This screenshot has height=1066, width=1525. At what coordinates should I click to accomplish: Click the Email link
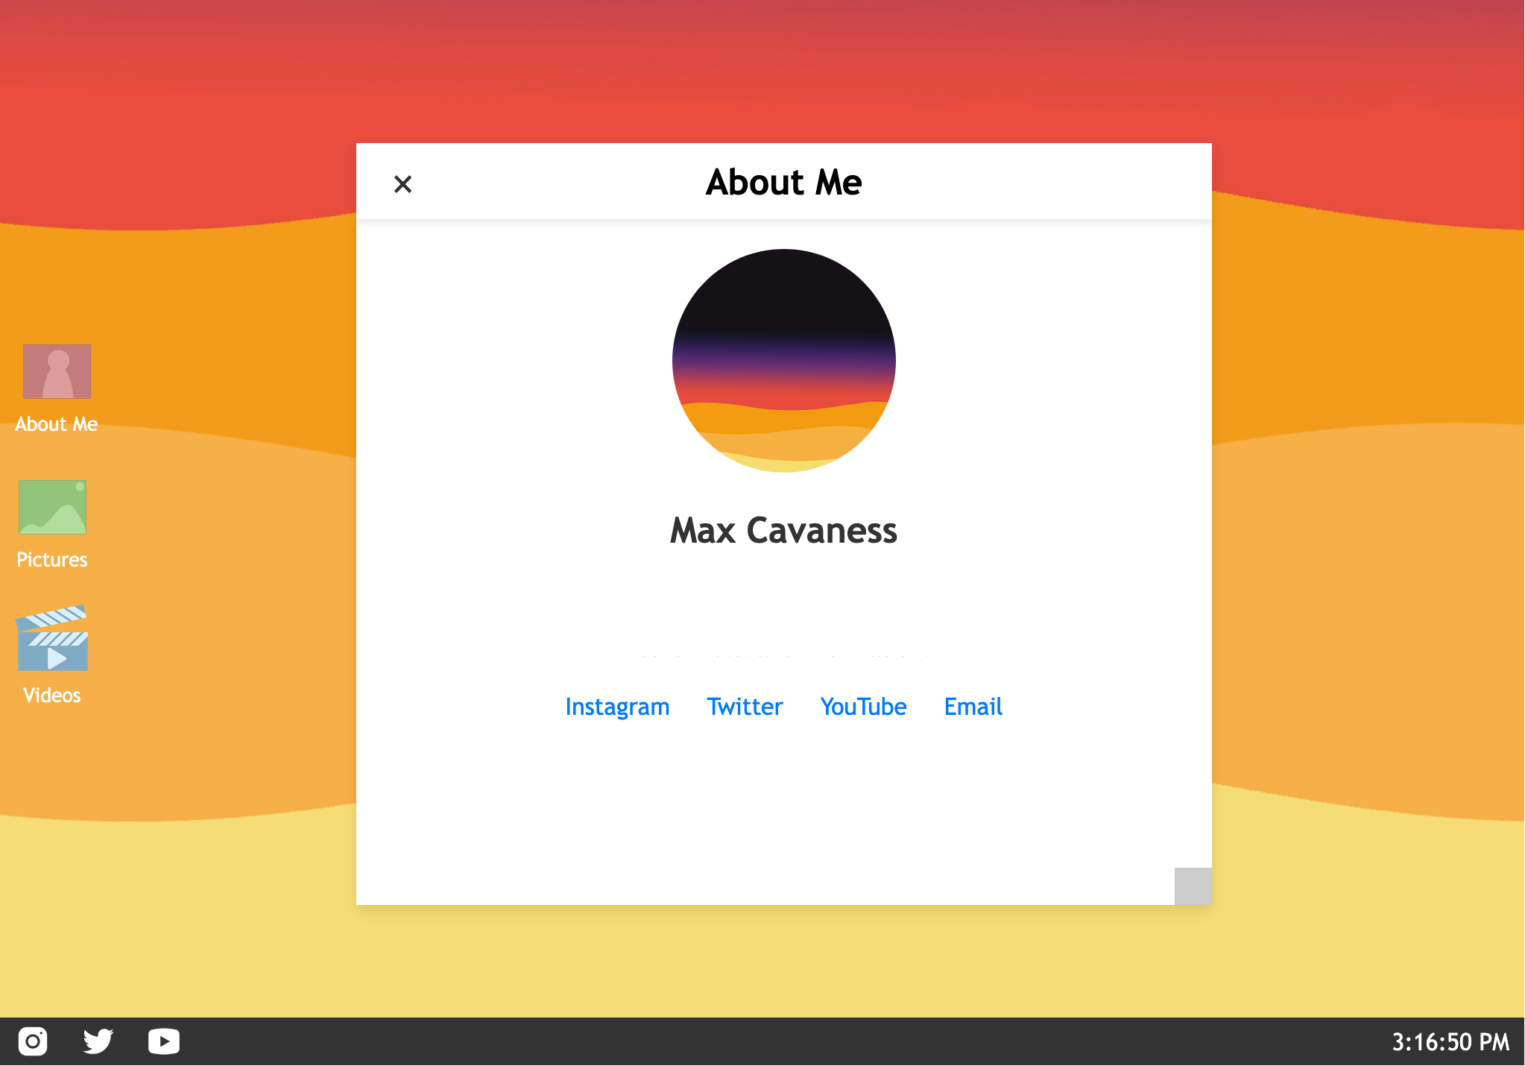[973, 707]
